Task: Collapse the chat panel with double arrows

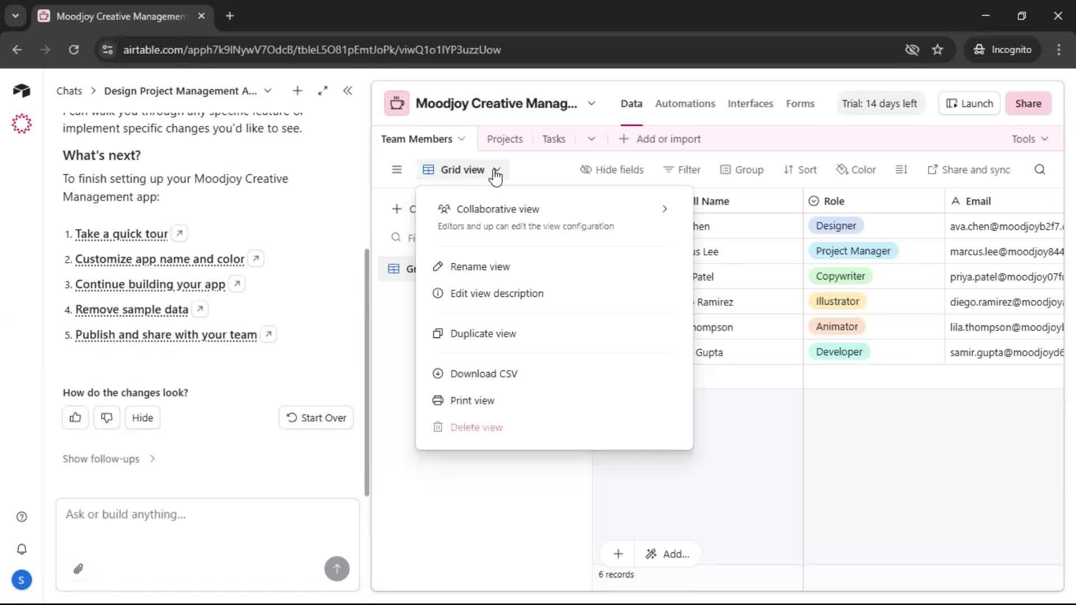Action: [x=348, y=91]
